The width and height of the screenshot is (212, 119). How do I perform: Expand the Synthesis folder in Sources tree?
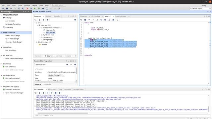(40, 35)
